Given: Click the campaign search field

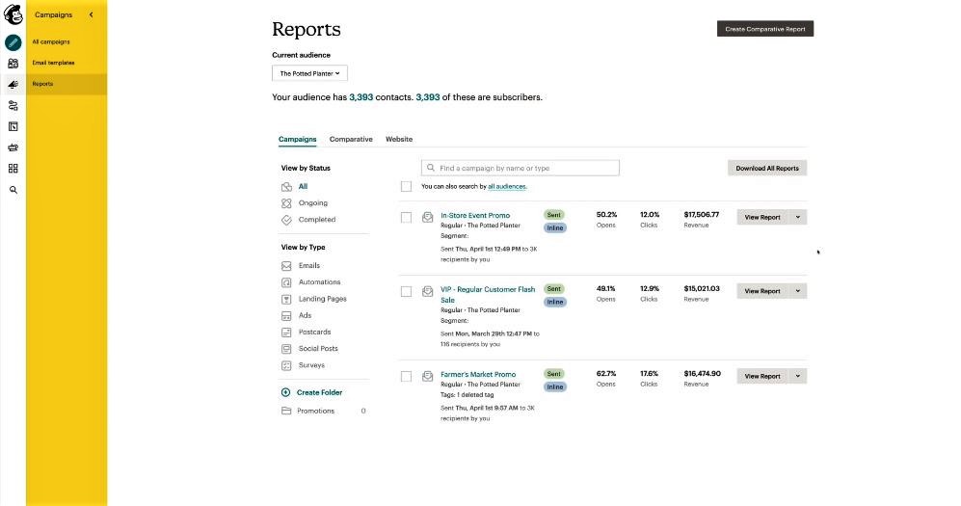Looking at the screenshot, I should coord(521,168).
